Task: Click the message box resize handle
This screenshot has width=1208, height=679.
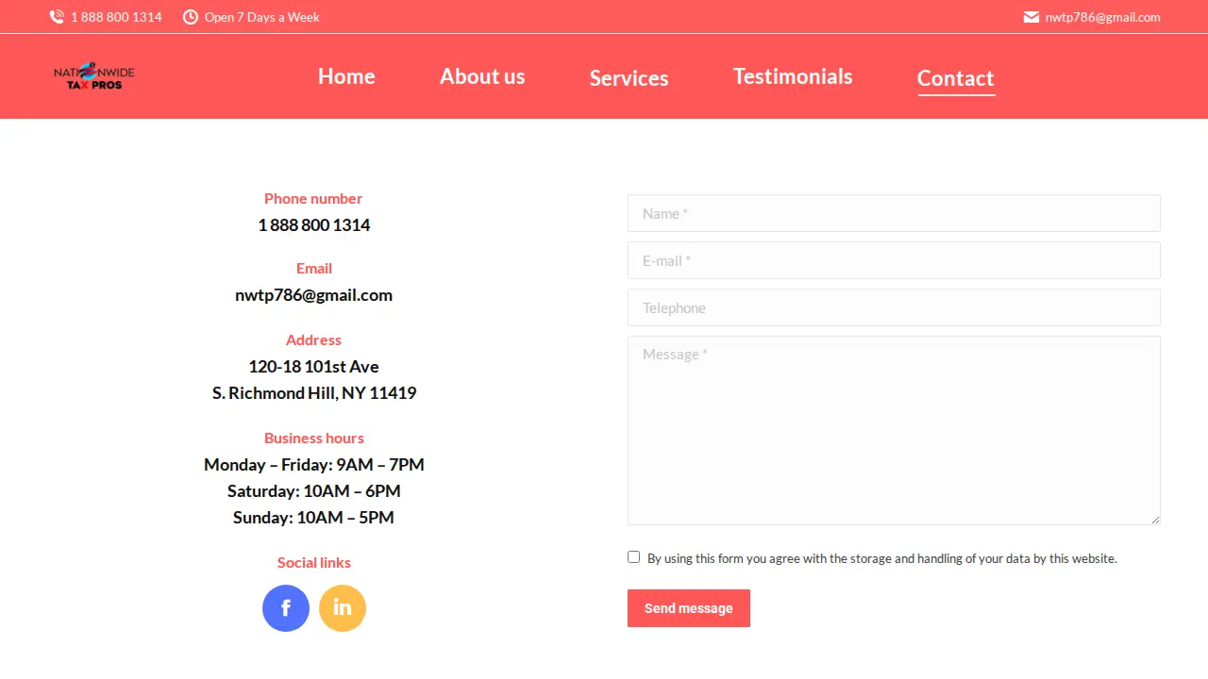Action: point(1154,519)
